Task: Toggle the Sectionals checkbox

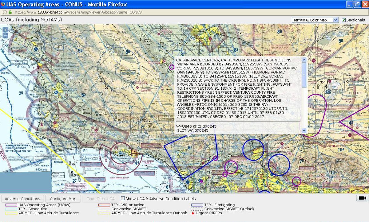Action: coord(344,20)
